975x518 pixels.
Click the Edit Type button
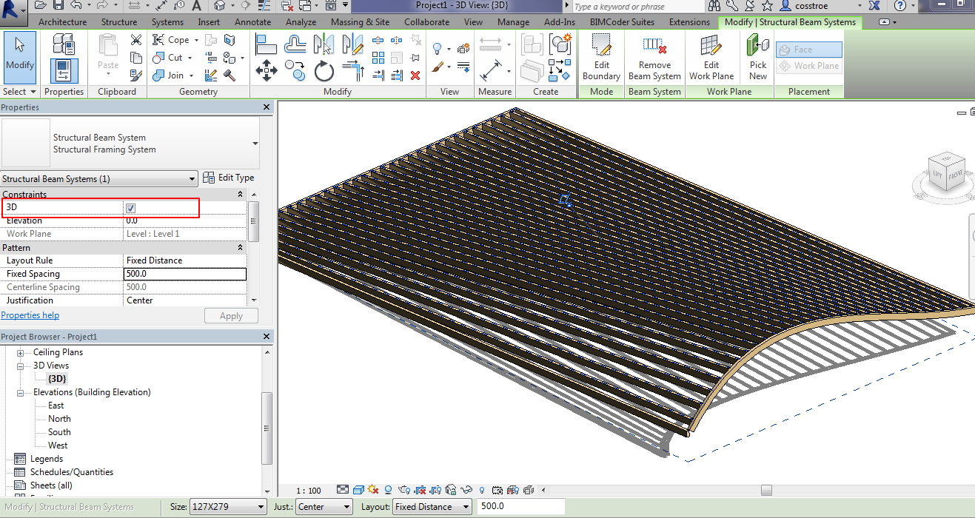coord(229,178)
